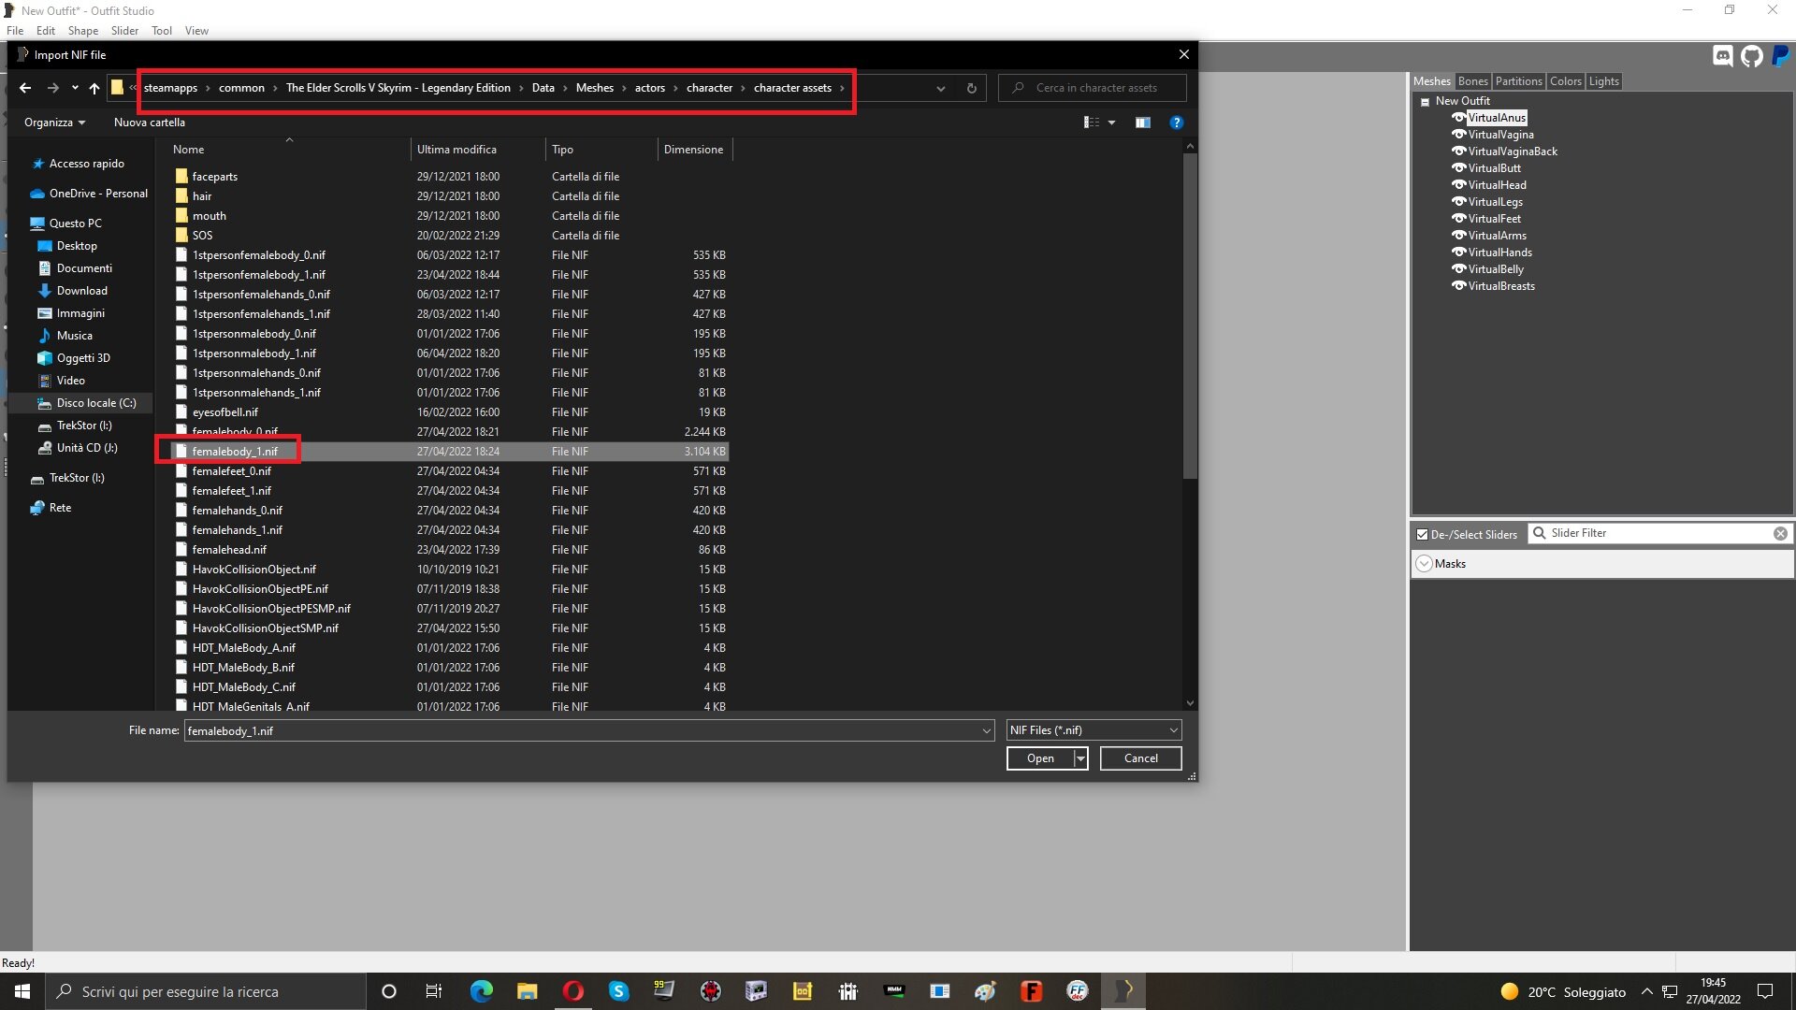Switch to Outfit Studio taskbar icon
1796x1010 pixels.
(1123, 991)
